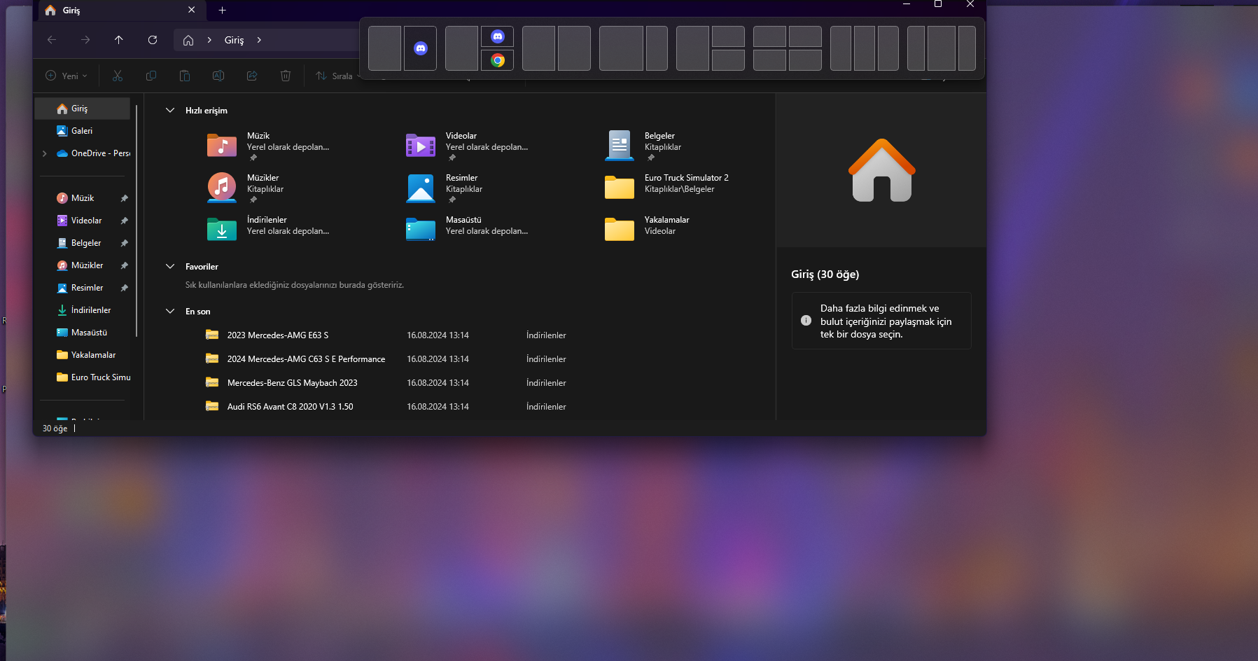
Task: Open İndirilenler in the sidebar
Action: tap(83, 310)
